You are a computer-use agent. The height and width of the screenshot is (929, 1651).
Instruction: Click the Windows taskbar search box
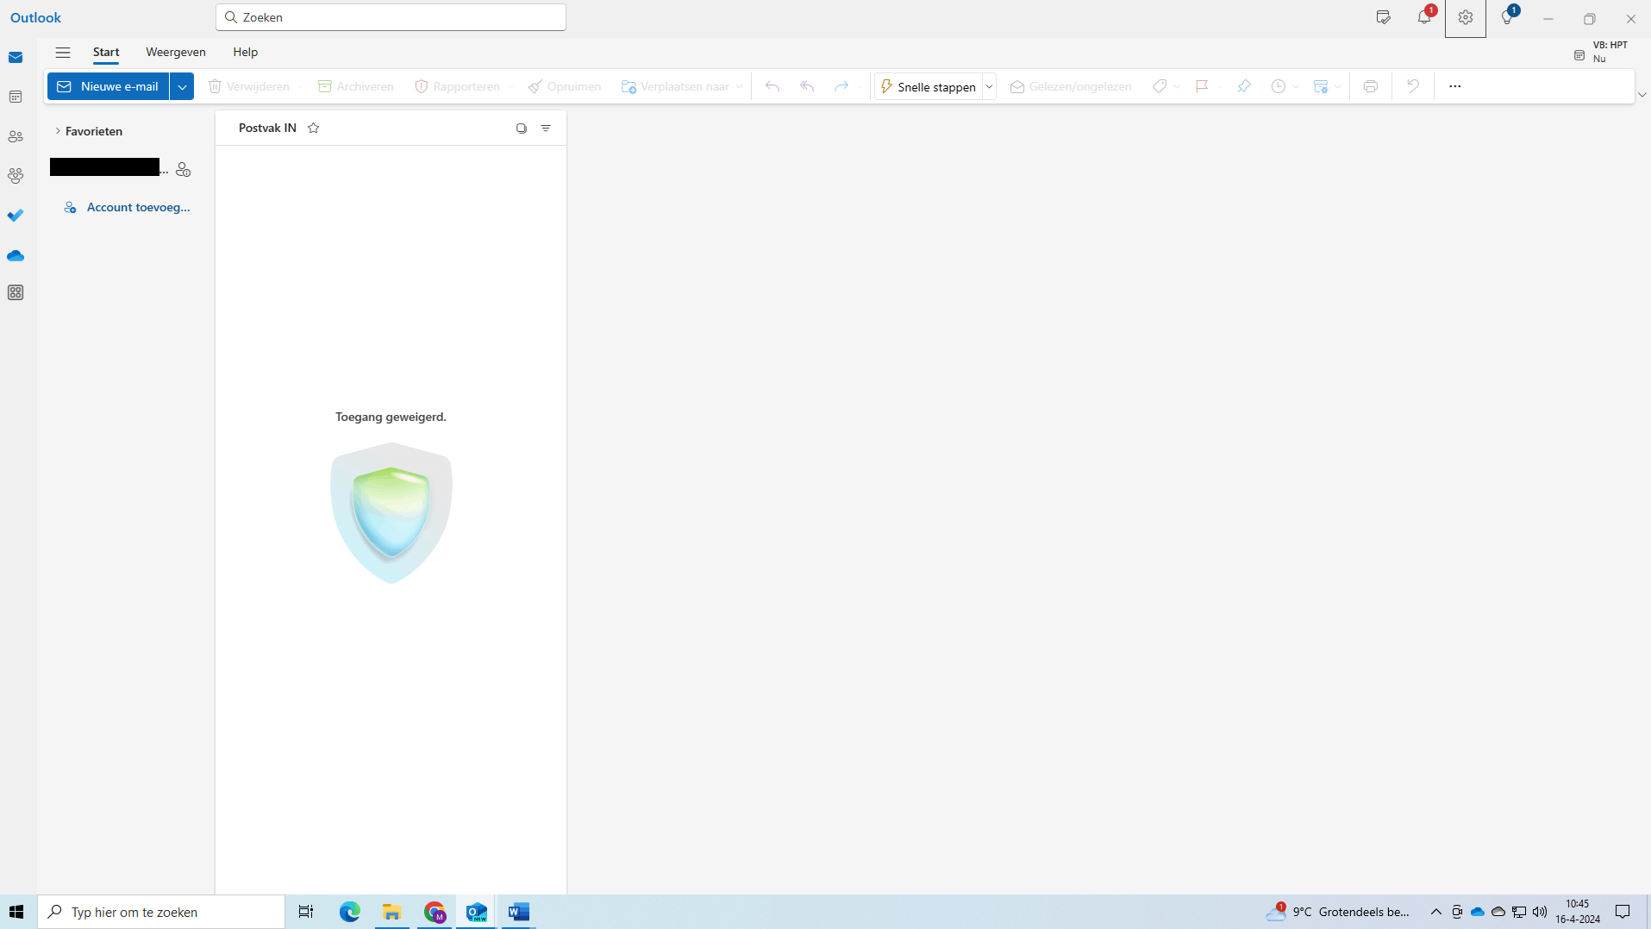[161, 912]
